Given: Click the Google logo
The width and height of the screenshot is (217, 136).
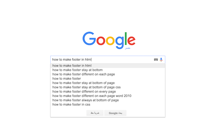Looking at the screenshot, I should (x=109, y=41).
